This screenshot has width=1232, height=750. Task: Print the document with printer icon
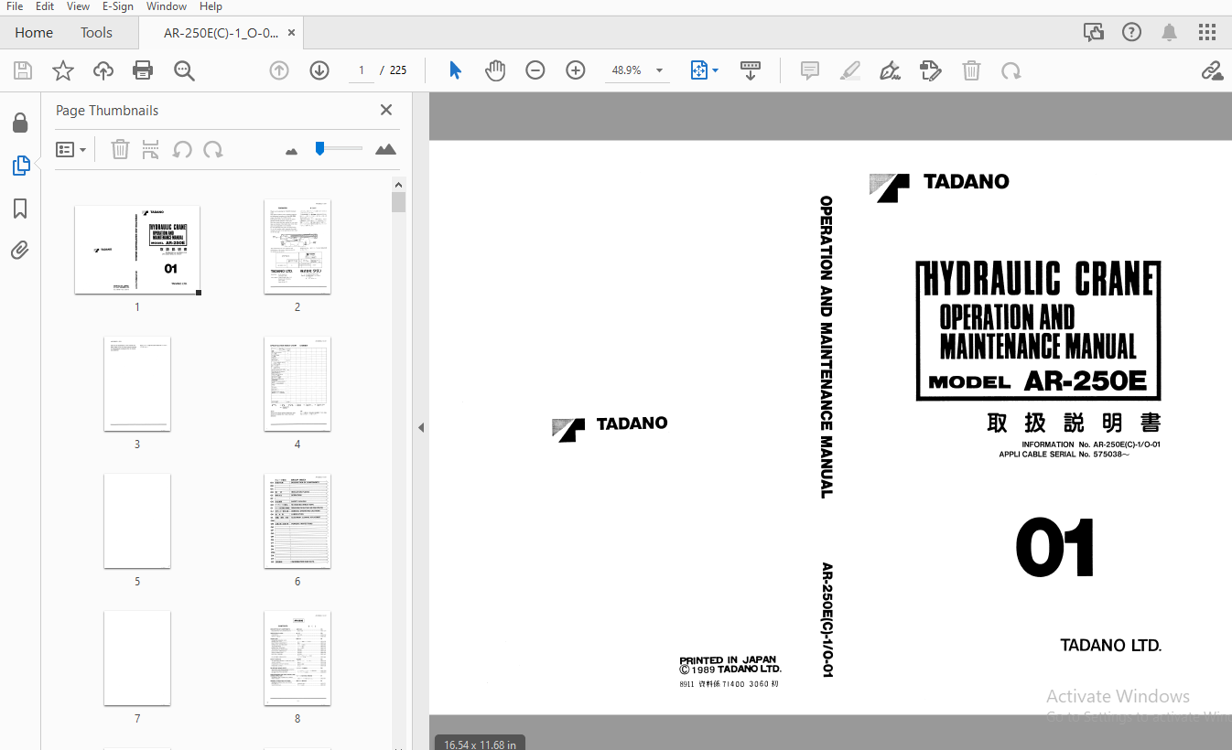pyautogui.click(x=143, y=70)
